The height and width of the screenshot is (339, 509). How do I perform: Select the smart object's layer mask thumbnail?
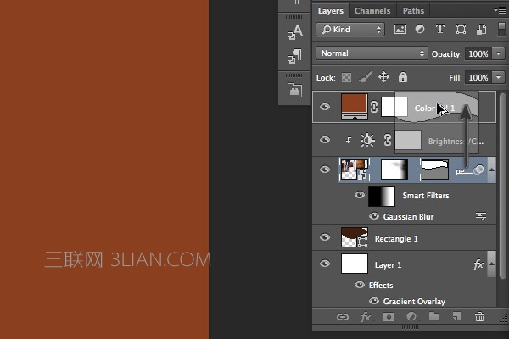point(394,169)
